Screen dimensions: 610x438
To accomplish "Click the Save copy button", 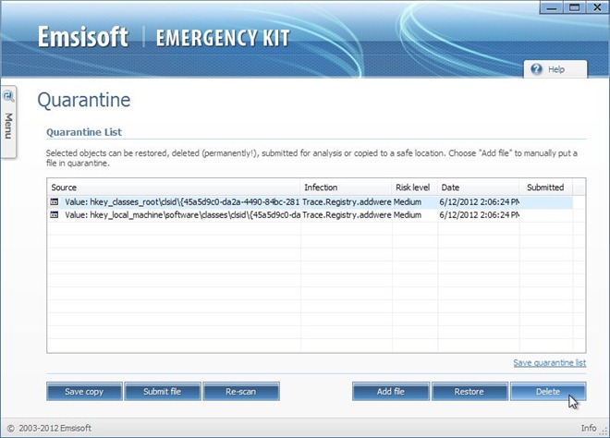I will point(84,391).
